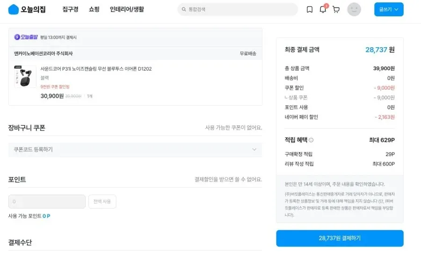Click the 총 상품 금액 39,900원 value
421x254 pixels.
(x=384, y=68)
